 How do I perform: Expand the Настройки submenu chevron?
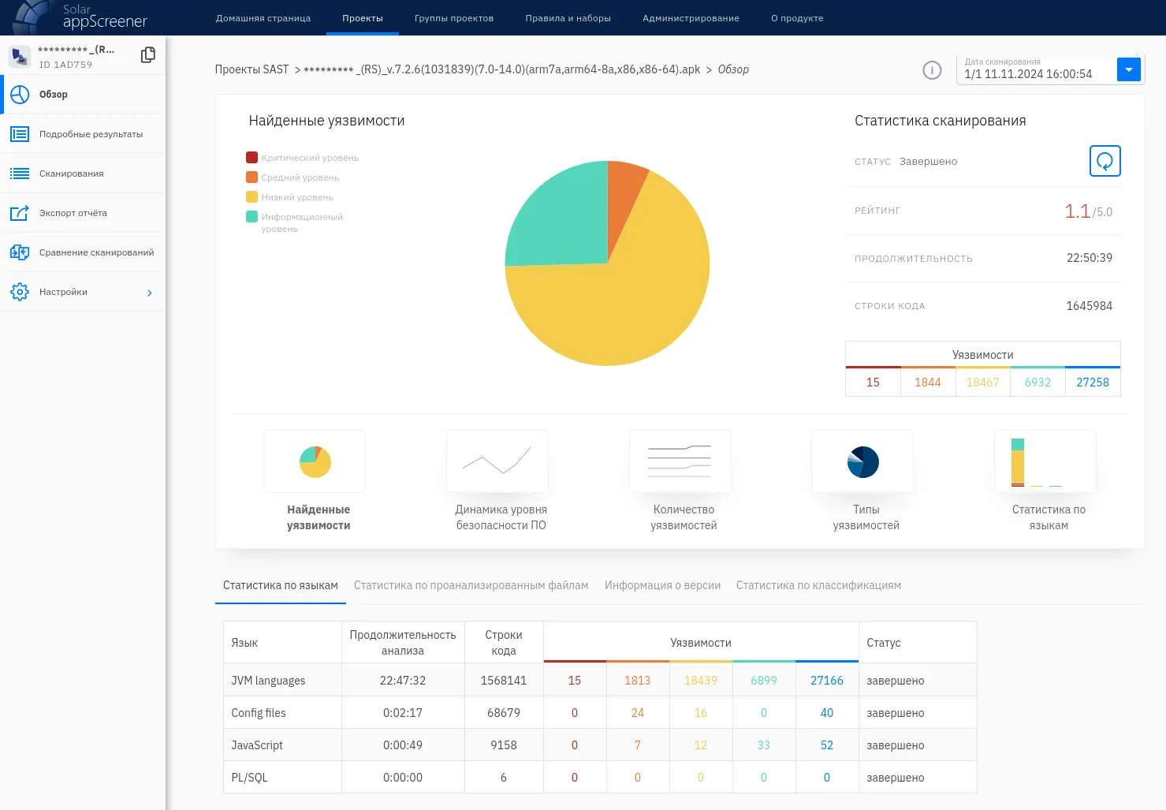coord(149,293)
